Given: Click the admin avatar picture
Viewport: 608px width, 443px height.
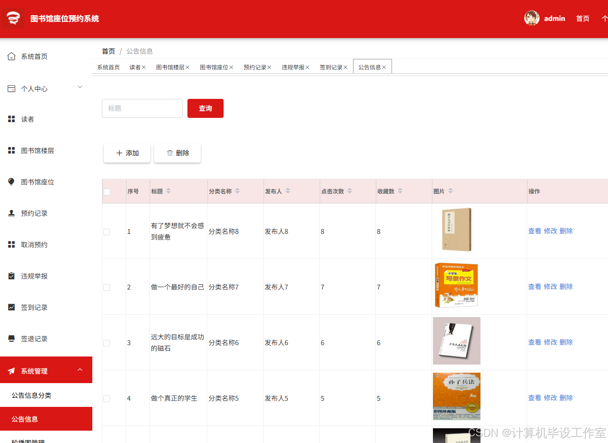Looking at the screenshot, I should [x=532, y=18].
